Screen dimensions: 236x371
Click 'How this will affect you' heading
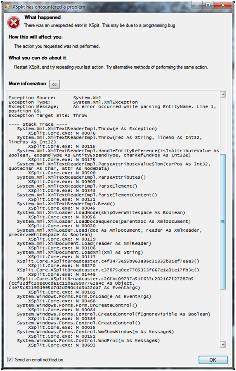(35, 37)
